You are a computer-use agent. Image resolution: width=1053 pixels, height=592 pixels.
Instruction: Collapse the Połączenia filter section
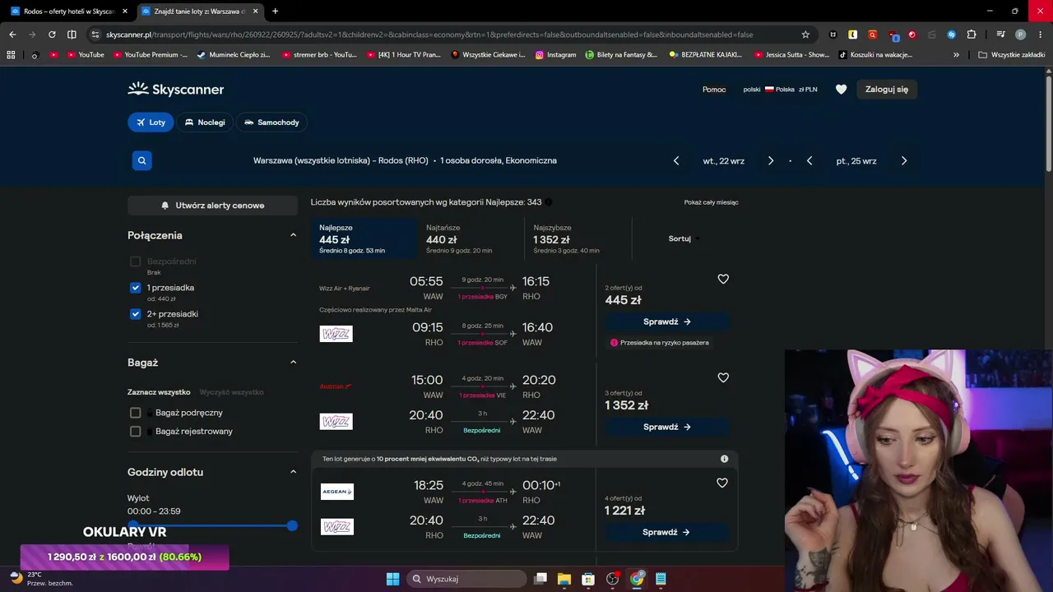point(293,235)
